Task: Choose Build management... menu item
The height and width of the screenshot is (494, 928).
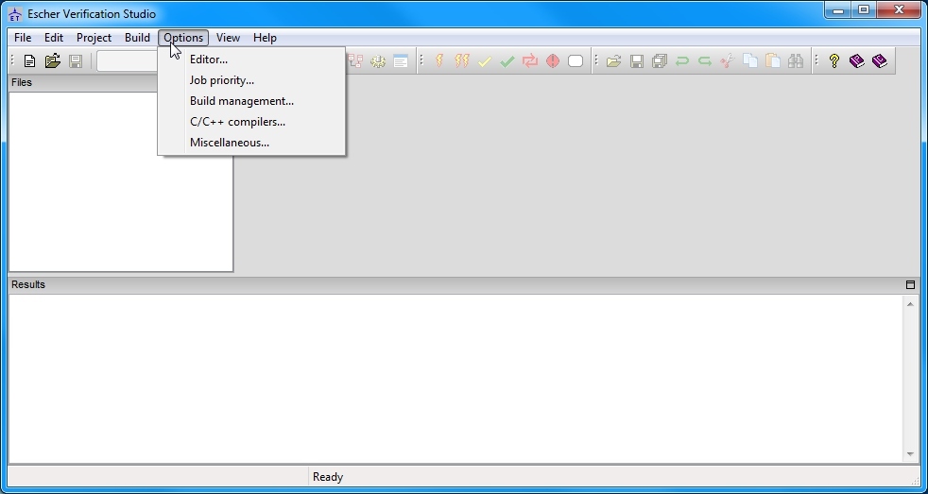Action: (242, 101)
